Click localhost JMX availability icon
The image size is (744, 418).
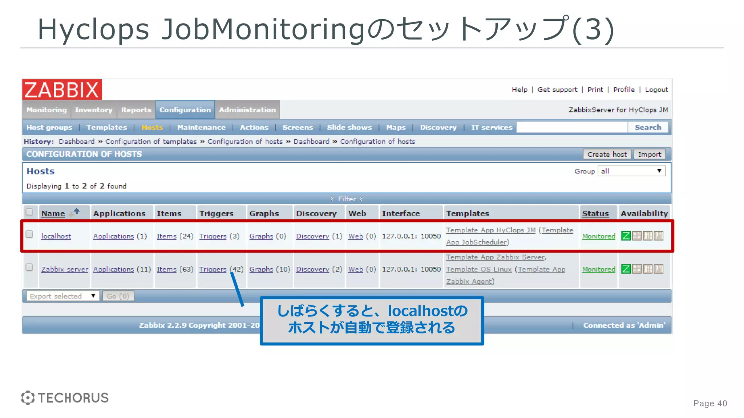pyautogui.click(x=648, y=236)
